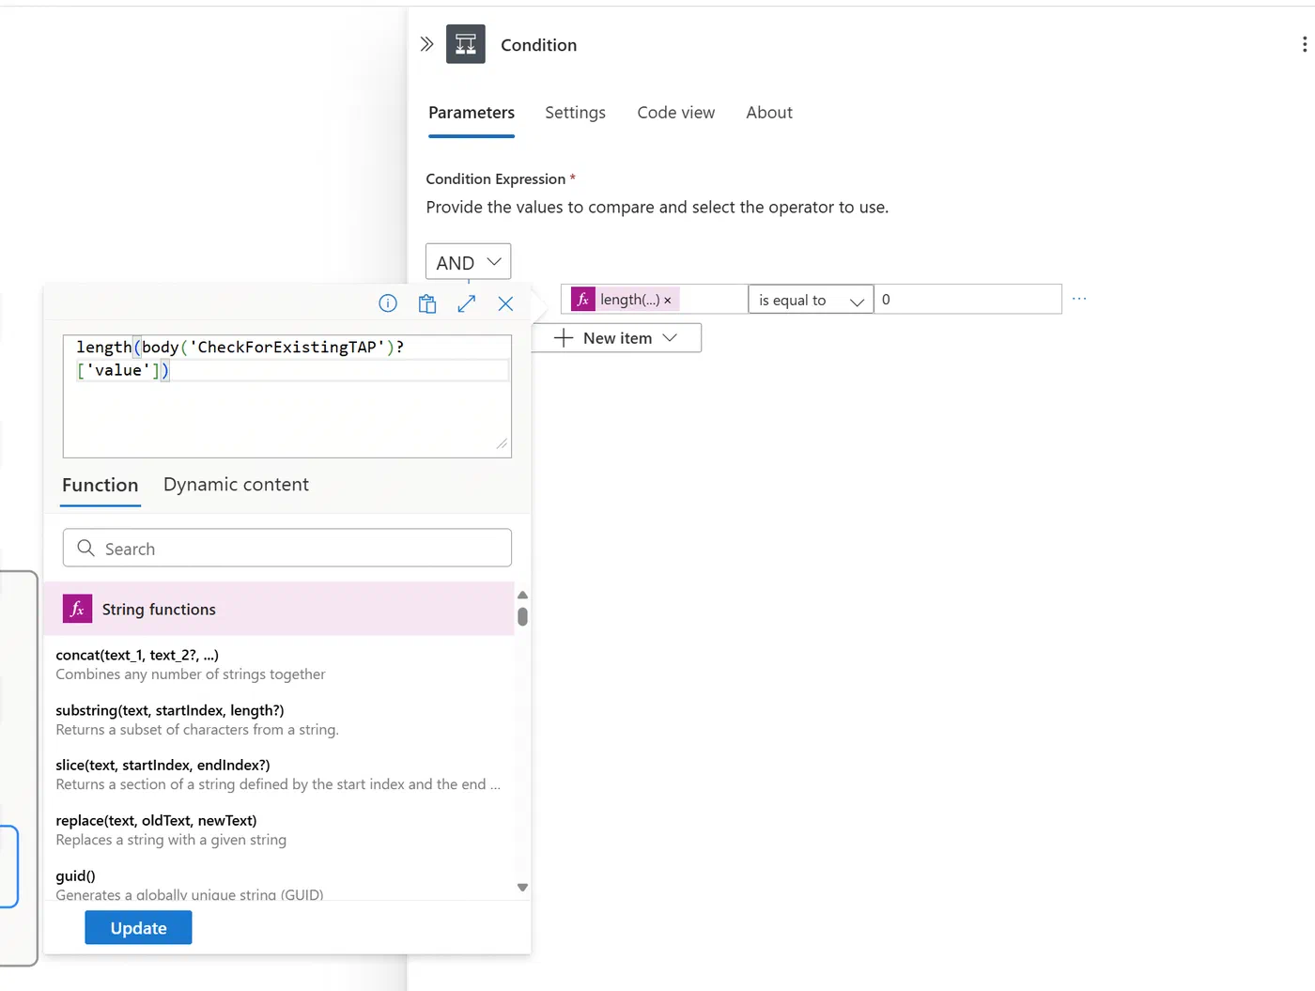
Task: Collapse the Condition panel with double chevron
Action: point(426,44)
